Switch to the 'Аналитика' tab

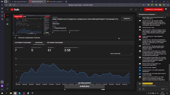[x=39, y=43]
